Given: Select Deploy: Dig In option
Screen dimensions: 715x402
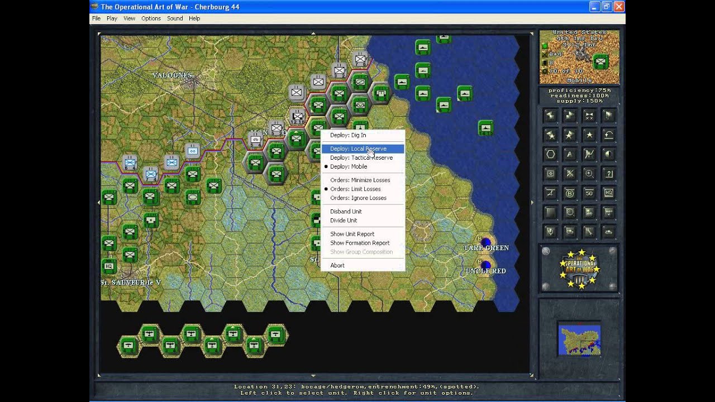Looking at the screenshot, I should (x=363, y=135).
